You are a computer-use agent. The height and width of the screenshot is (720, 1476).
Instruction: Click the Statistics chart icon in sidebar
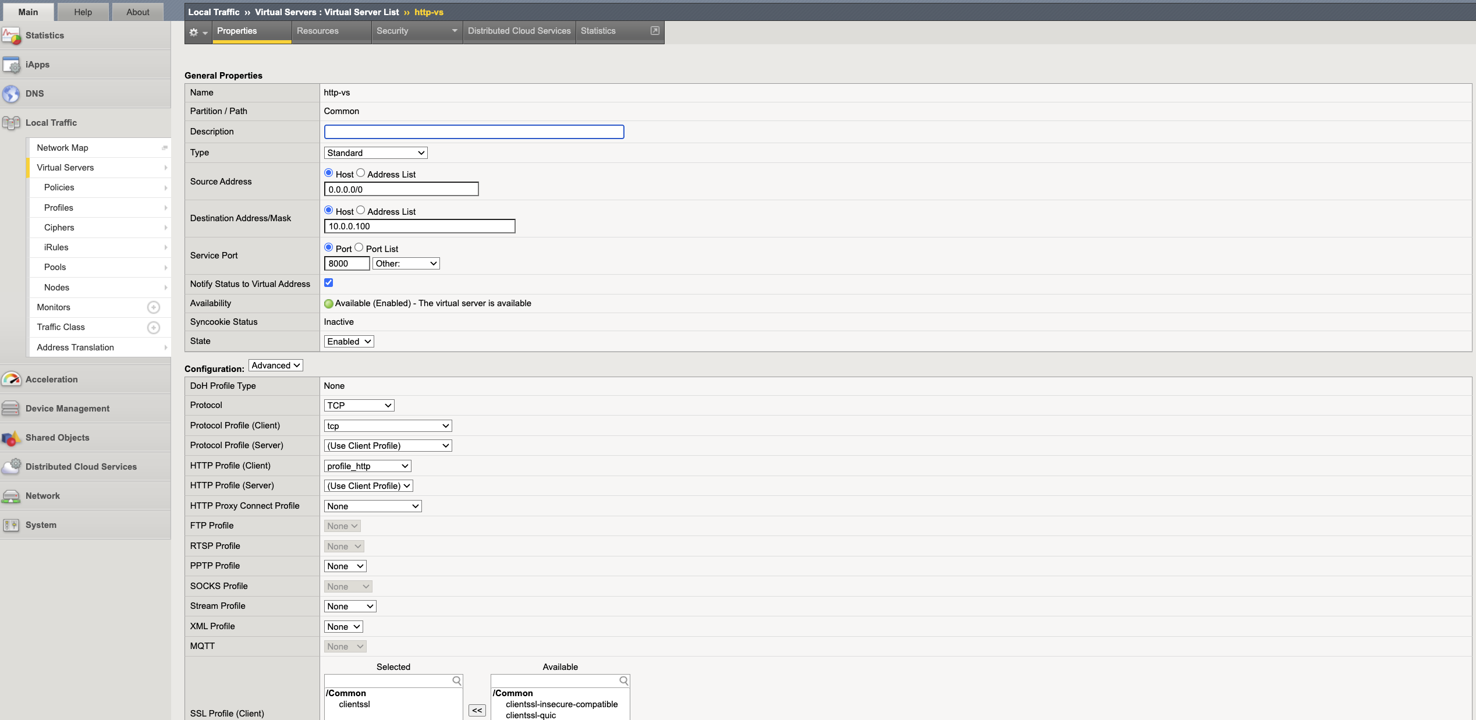point(11,36)
